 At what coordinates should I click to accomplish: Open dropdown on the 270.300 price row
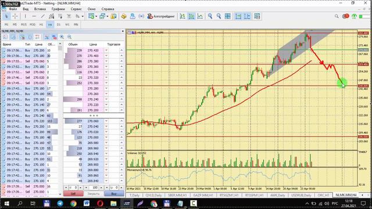pos(106,83)
